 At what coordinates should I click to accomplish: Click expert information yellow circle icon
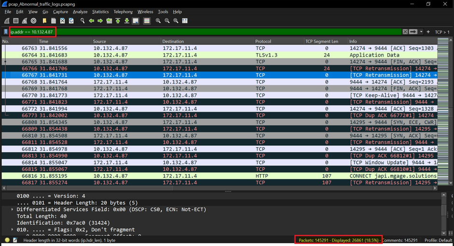pyautogui.click(x=7, y=240)
